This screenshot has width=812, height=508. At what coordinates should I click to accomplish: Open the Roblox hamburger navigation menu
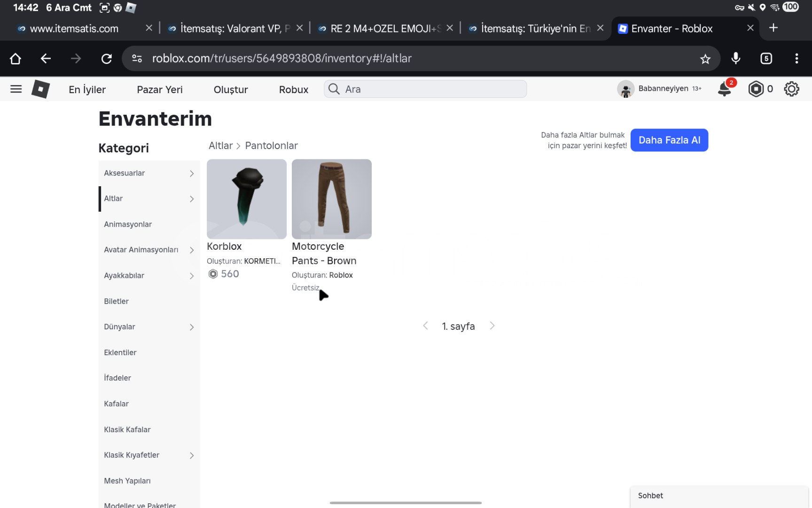(16, 89)
